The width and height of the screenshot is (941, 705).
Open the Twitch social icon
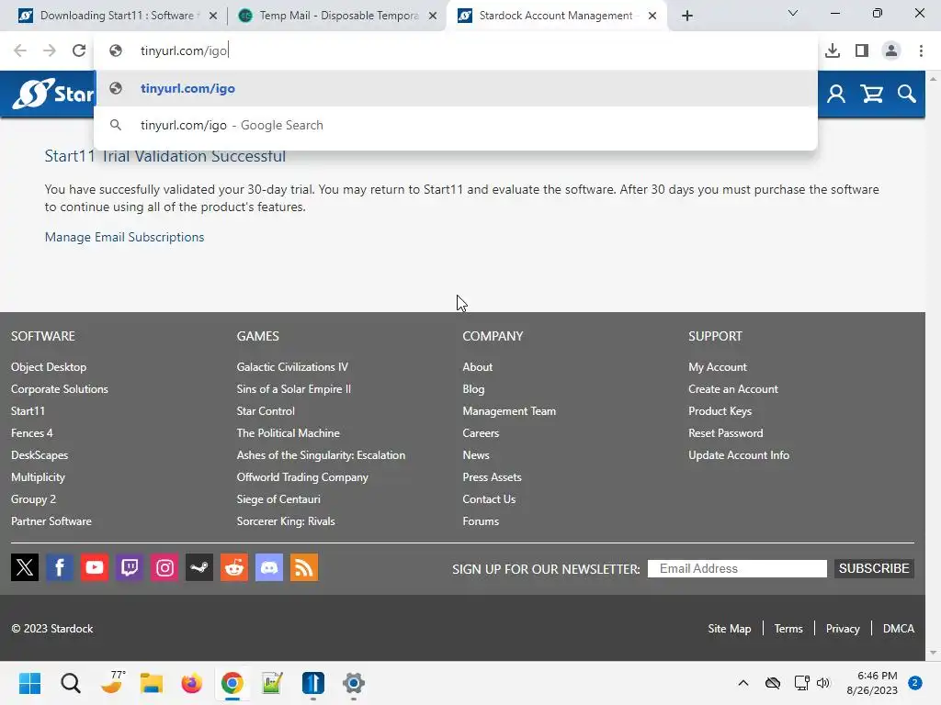point(130,567)
